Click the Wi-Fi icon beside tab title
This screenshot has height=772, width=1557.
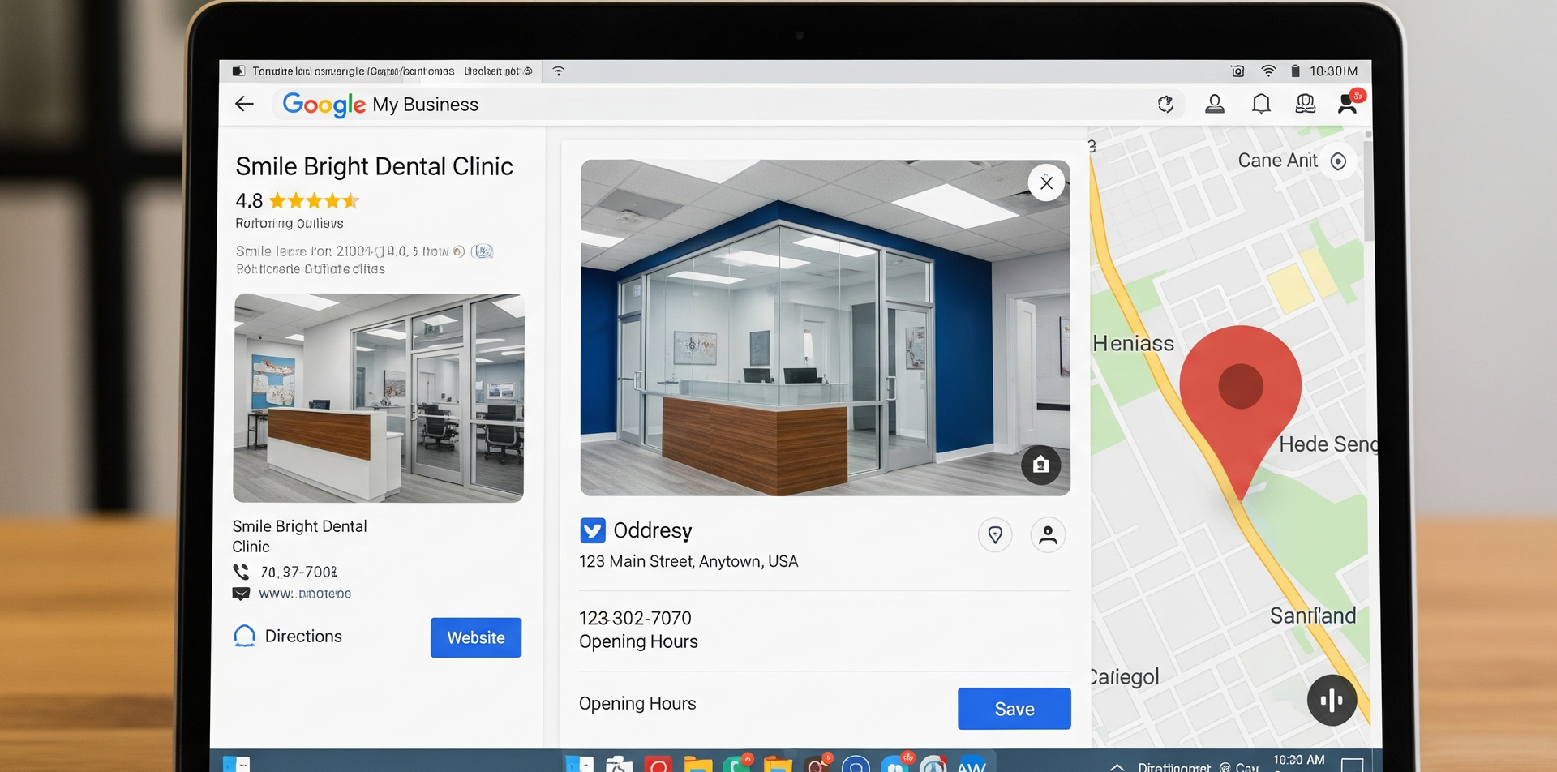pyautogui.click(x=559, y=71)
